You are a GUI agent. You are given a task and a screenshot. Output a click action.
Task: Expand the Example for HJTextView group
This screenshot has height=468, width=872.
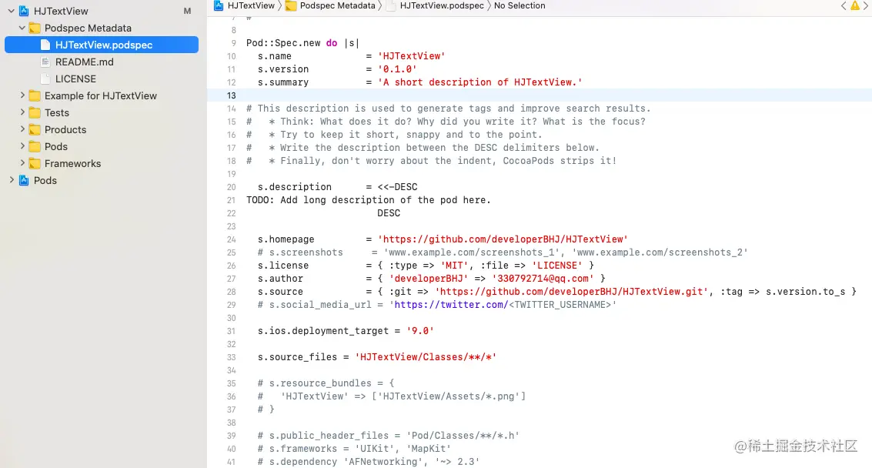coord(22,95)
